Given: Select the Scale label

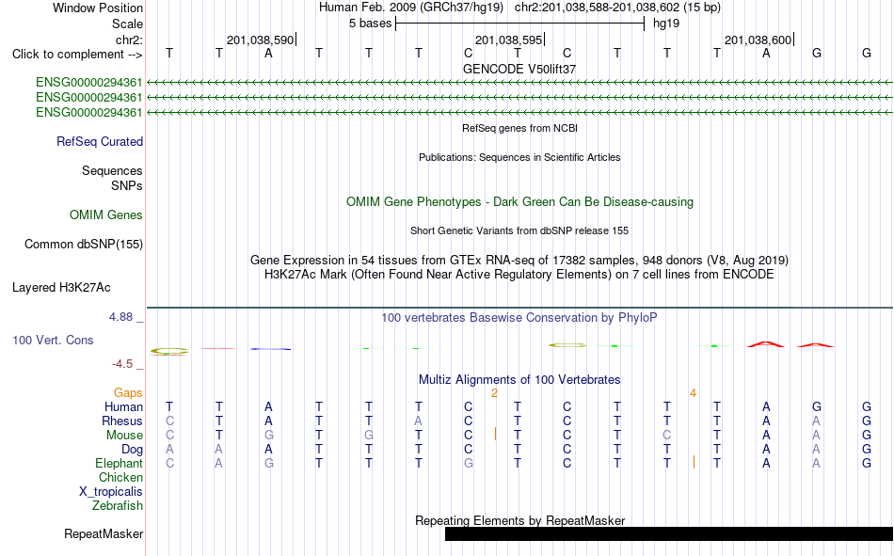Looking at the screenshot, I should click(127, 24).
